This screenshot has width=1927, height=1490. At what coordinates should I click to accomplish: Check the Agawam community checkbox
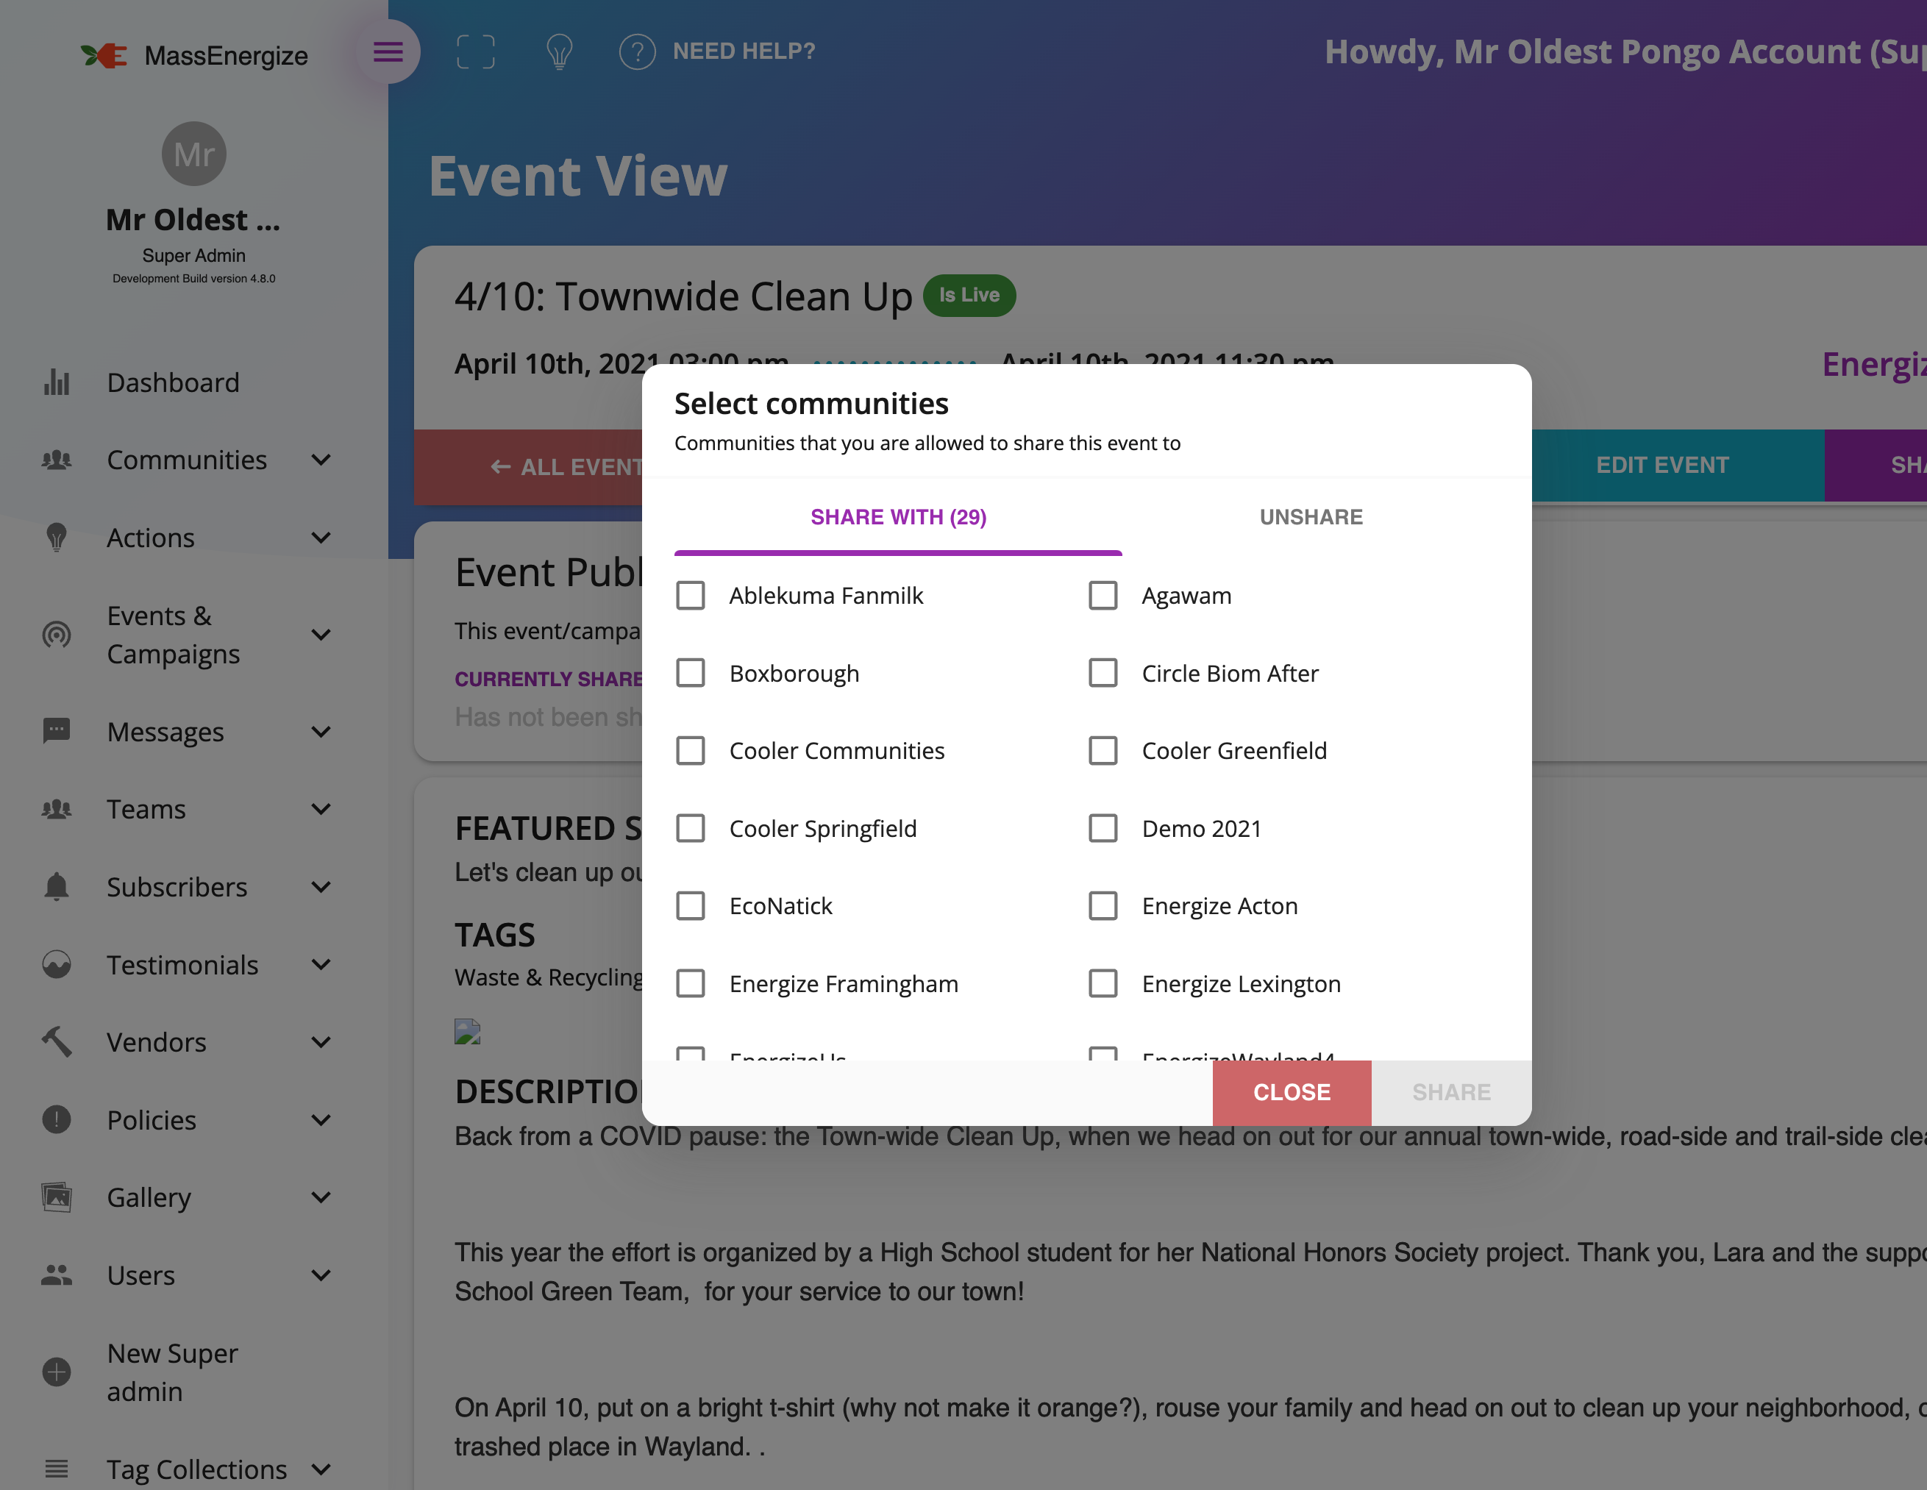(1103, 596)
